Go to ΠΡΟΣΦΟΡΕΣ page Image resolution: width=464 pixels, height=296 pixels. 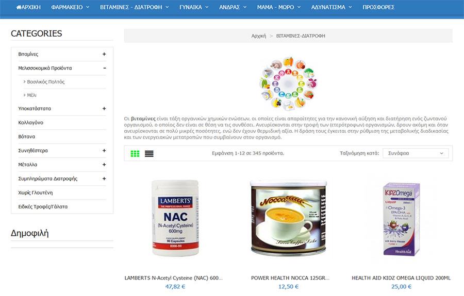pos(378,7)
